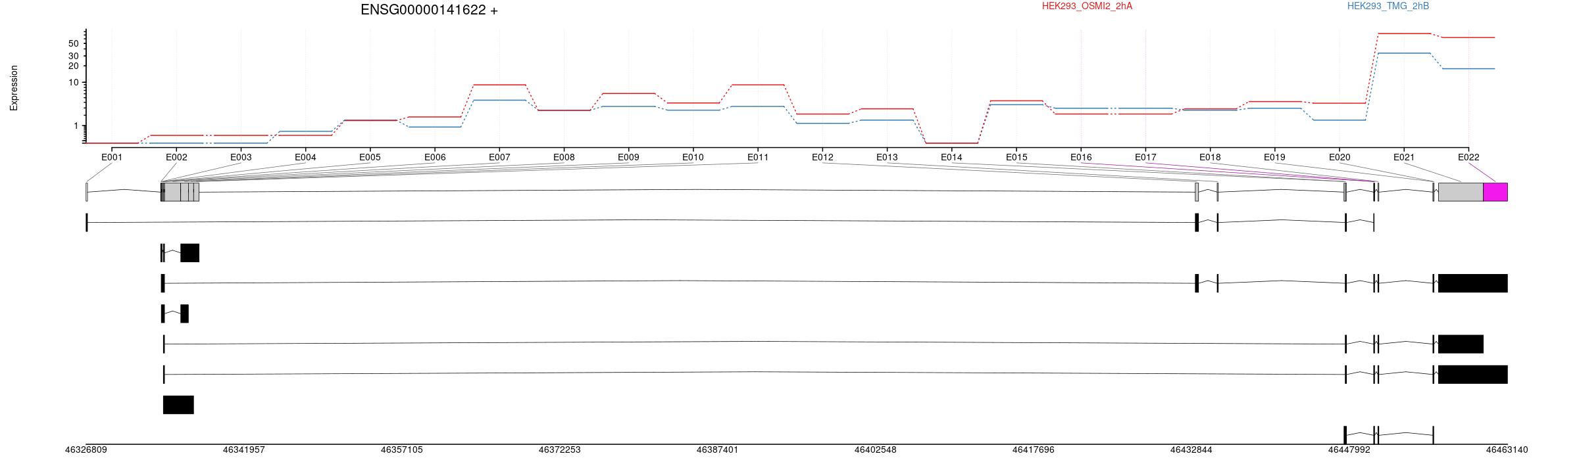The height and width of the screenshot is (460, 1579).
Task: Click exon label E014
Action: [x=951, y=157]
